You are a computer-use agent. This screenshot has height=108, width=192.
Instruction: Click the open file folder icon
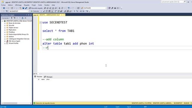[x=21, y=8]
